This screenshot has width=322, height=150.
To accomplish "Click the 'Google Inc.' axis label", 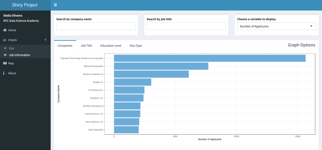I will pyautogui.click(x=98, y=82).
